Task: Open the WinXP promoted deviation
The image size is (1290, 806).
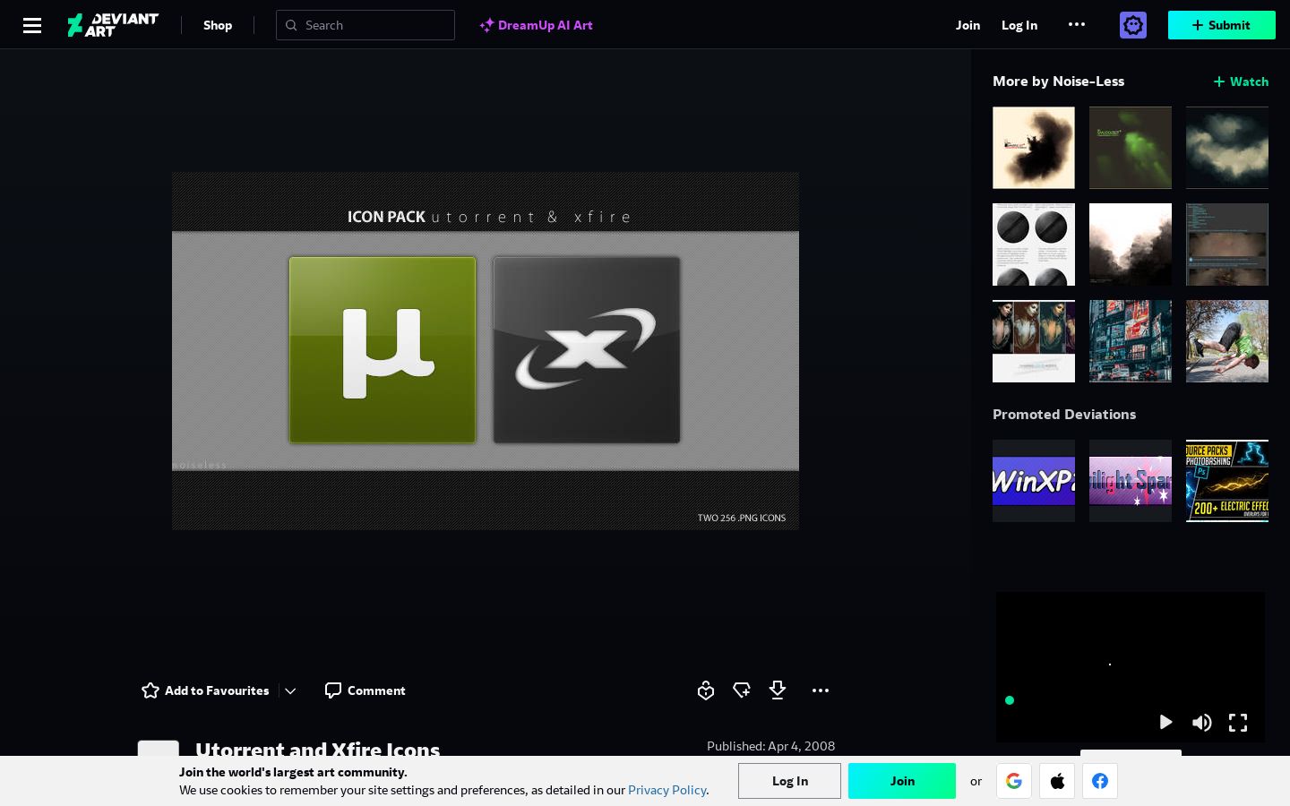Action: coord(1034,481)
